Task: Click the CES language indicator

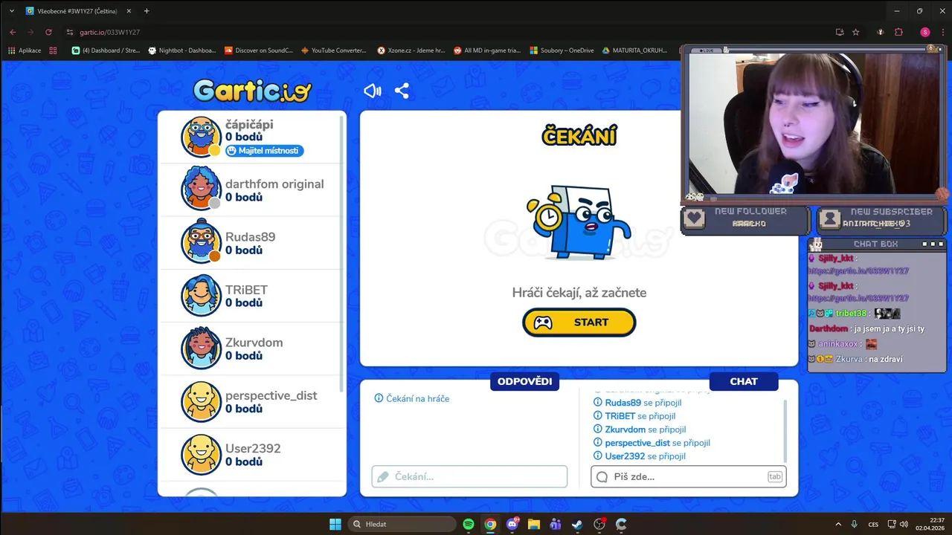Action: click(873, 524)
